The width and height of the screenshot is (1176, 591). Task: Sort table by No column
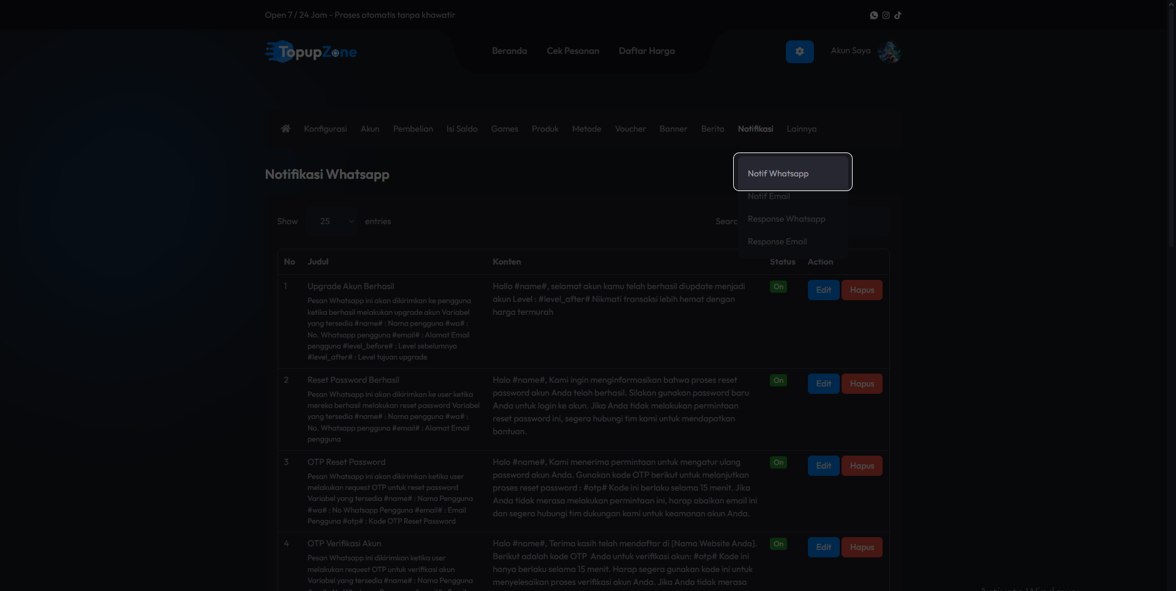(290, 262)
